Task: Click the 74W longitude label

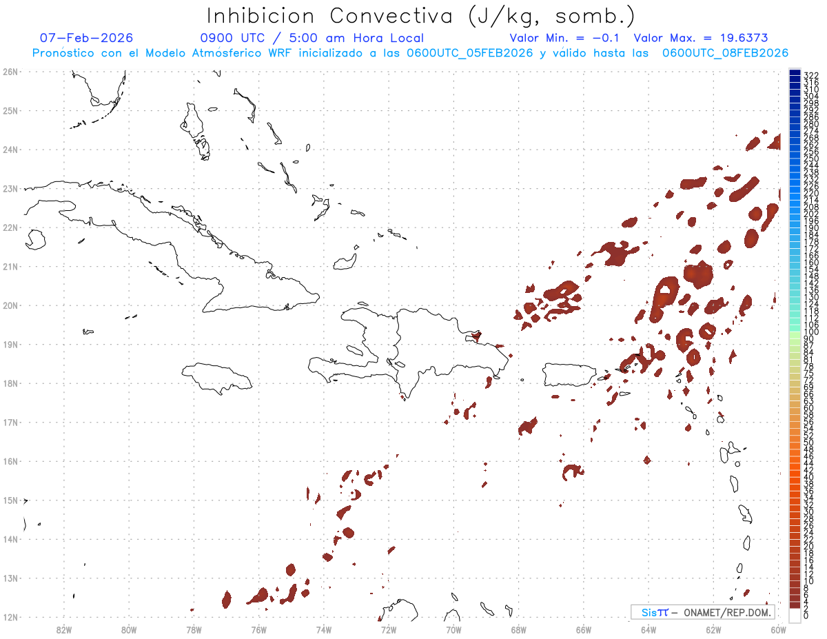Action: pos(324,629)
